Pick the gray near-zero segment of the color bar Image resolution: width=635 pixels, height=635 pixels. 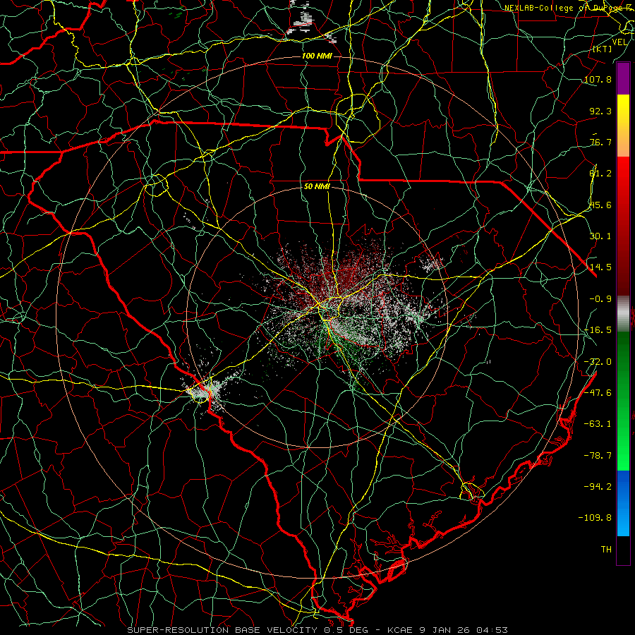[x=623, y=314]
